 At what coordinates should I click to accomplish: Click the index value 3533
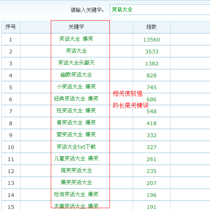click(152, 52)
